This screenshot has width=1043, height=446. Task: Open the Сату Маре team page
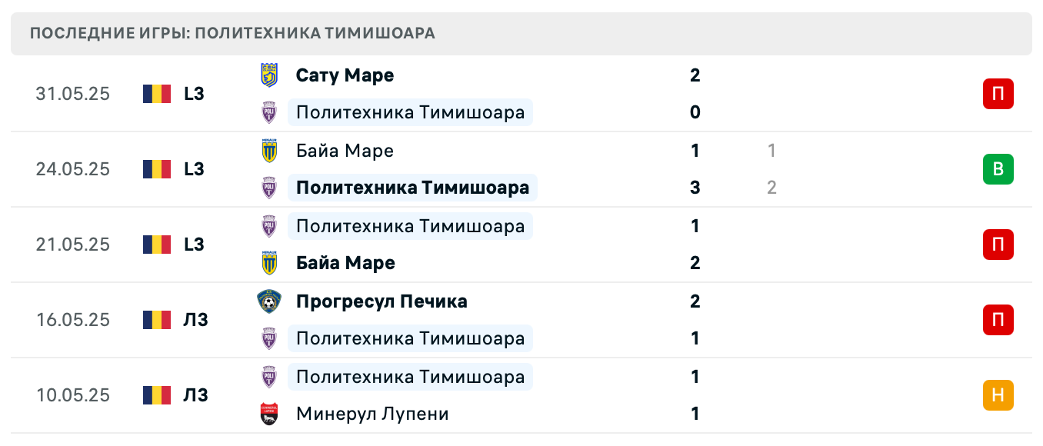tap(345, 75)
